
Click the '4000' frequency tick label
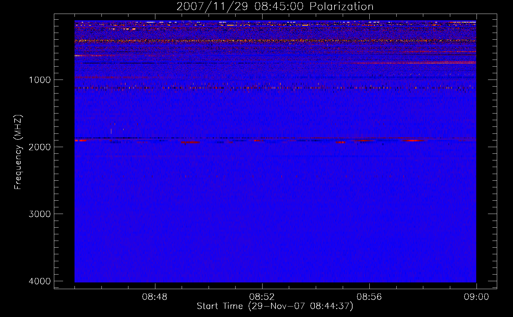[x=40, y=281]
